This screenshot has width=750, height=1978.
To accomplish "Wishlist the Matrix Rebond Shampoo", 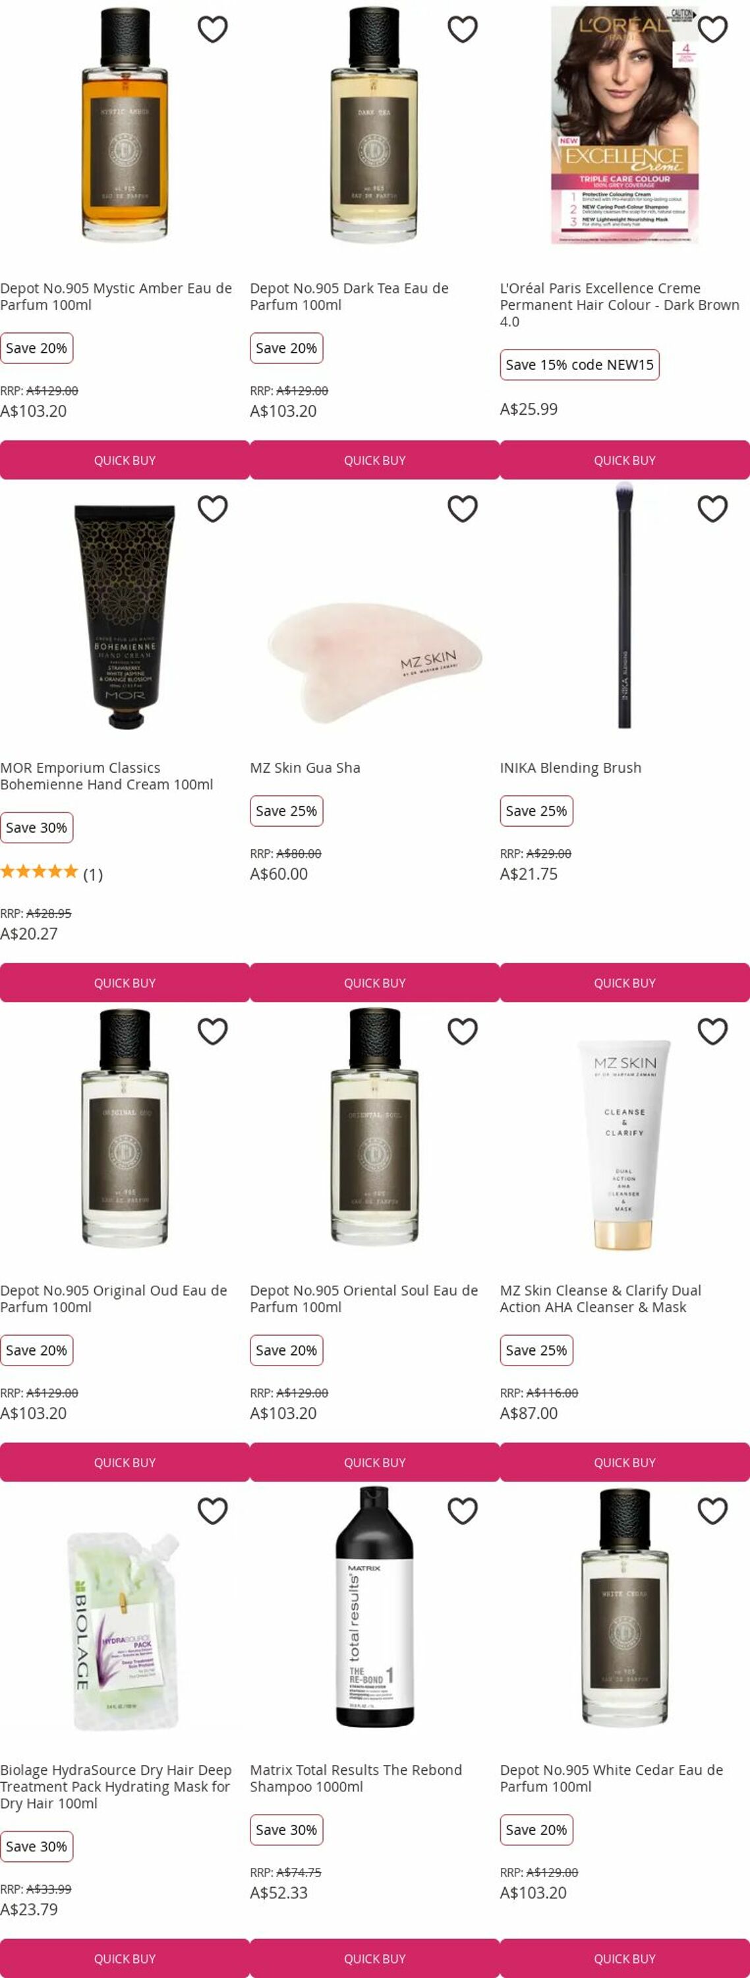I will click(x=463, y=1511).
